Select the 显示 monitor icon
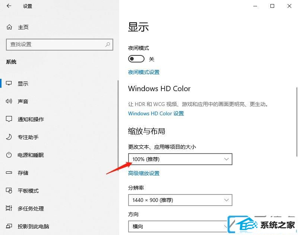 (9, 83)
